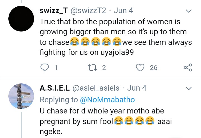Viewport: 201px width, 138px height.
Task: Click the retweet count of 2
Action: 104,67
